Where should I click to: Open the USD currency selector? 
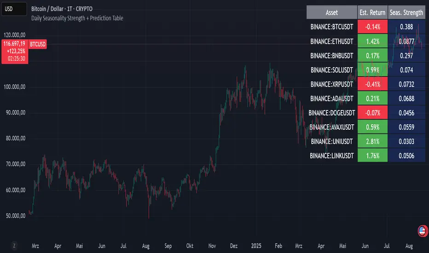coord(14,9)
